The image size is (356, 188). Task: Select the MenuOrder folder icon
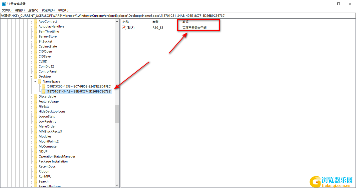tap(35, 126)
